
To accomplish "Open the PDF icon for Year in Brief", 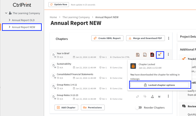I will (x=152, y=55).
